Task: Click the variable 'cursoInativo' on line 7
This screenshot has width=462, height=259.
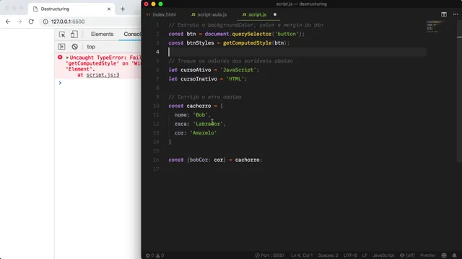Action: click(x=199, y=79)
